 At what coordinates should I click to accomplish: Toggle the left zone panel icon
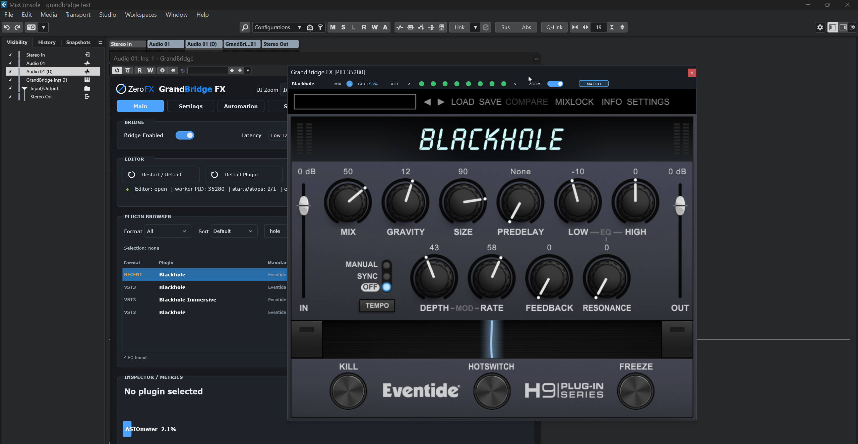(833, 27)
